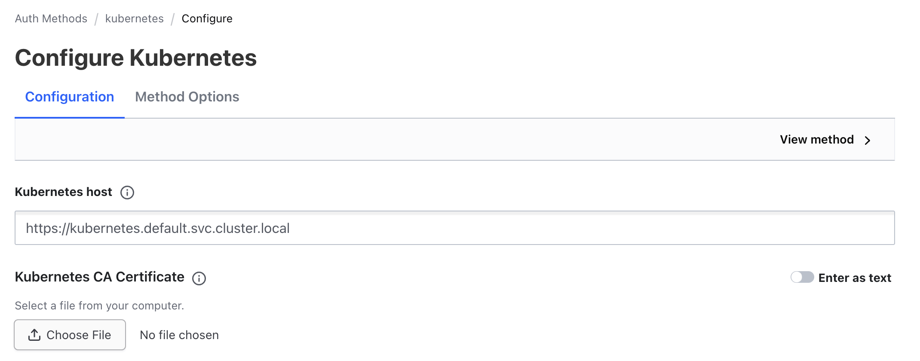Click the Kubernetes CA Certificate label

[x=100, y=277]
